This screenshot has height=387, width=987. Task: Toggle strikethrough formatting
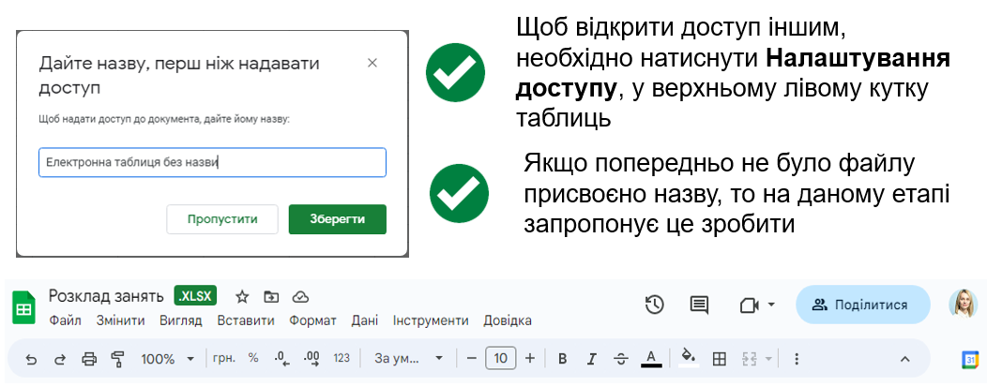[x=620, y=359]
